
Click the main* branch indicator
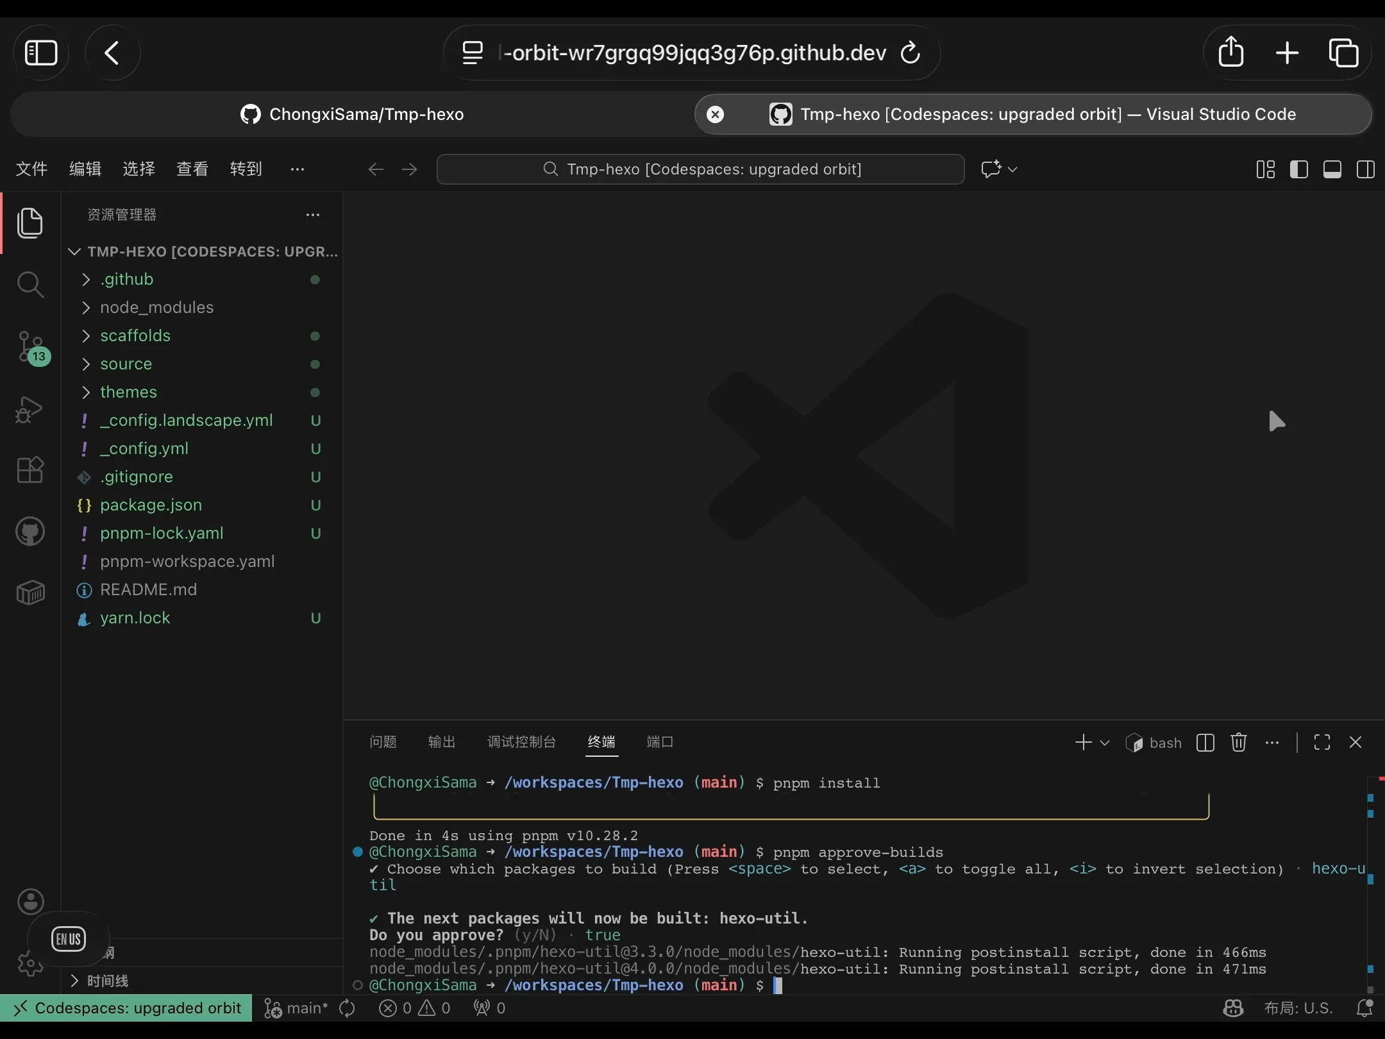297,1008
